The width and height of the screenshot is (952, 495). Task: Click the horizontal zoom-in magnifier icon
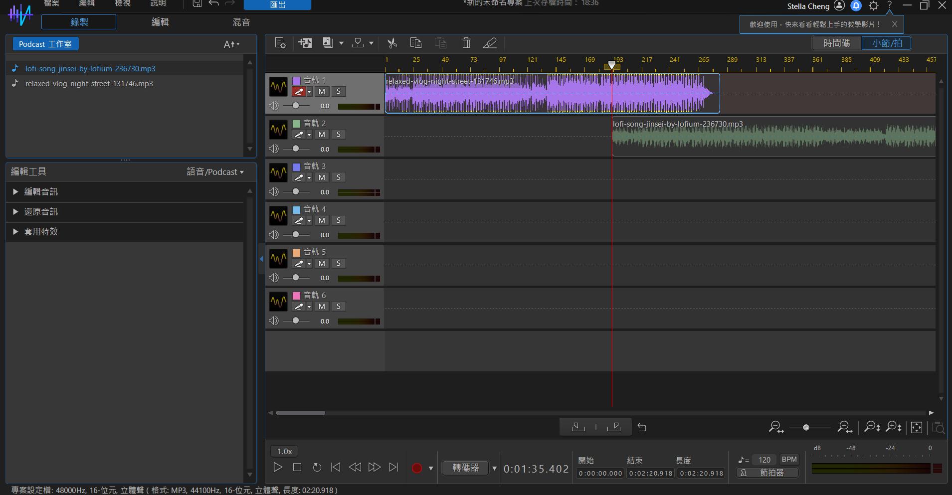click(844, 427)
